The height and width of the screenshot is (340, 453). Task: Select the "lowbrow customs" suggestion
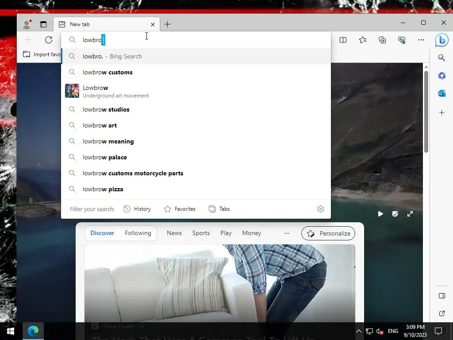coord(196,72)
